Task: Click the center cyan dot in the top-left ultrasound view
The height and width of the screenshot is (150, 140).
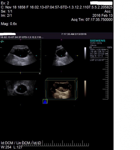Action: pyautogui.click(x=20, y=56)
